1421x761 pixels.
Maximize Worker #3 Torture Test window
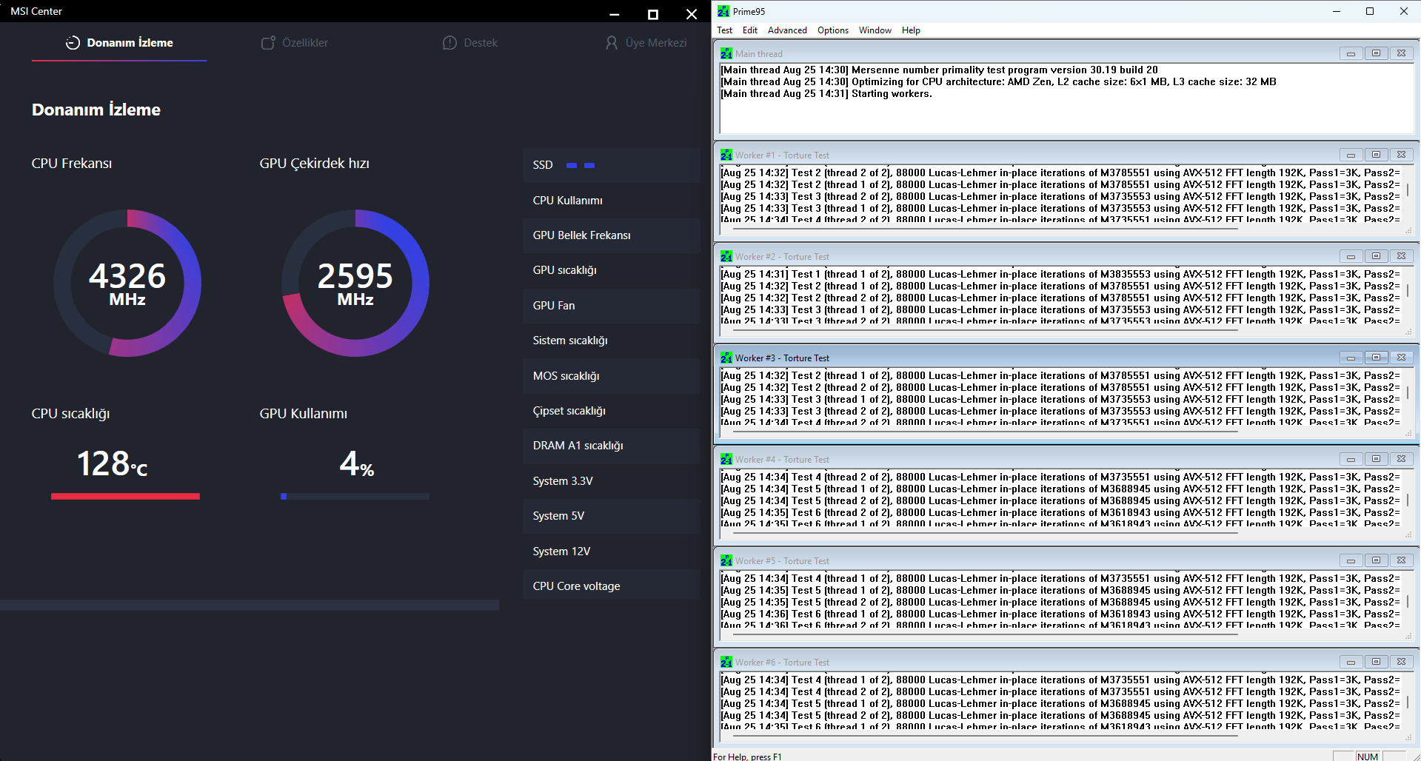1376,358
